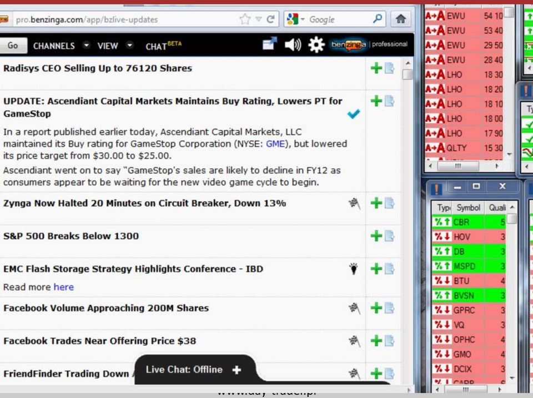Add Facebook Volume story with plus icon
The width and height of the screenshot is (533, 398).
[376, 308]
